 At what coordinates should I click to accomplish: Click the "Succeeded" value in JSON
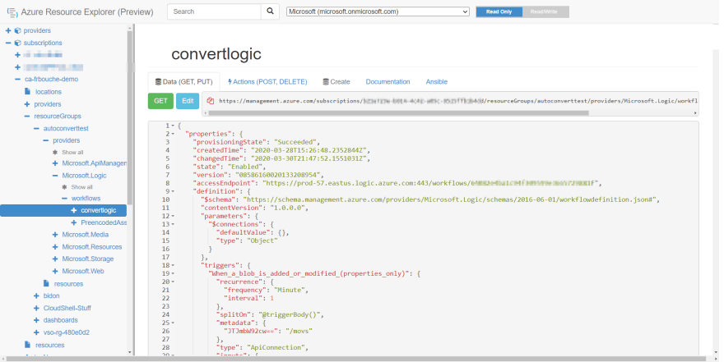295,142
